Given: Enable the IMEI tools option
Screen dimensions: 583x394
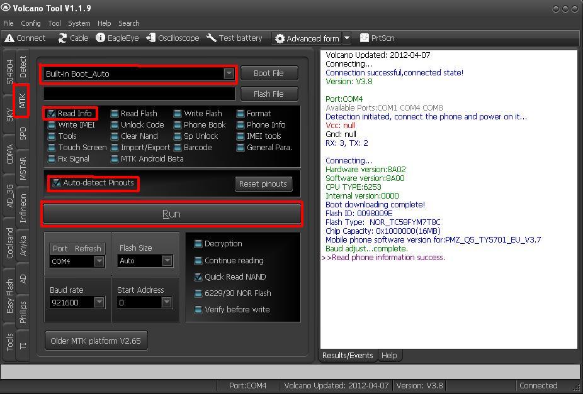Looking at the screenshot, I should coord(241,136).
